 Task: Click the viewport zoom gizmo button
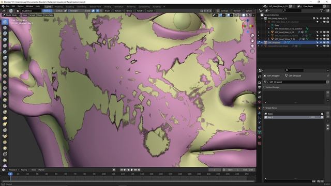tap(252, 36)
